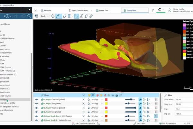
Task: Select the 'Vein- texture and LIO' tree item
Action: tap(8, 74)
